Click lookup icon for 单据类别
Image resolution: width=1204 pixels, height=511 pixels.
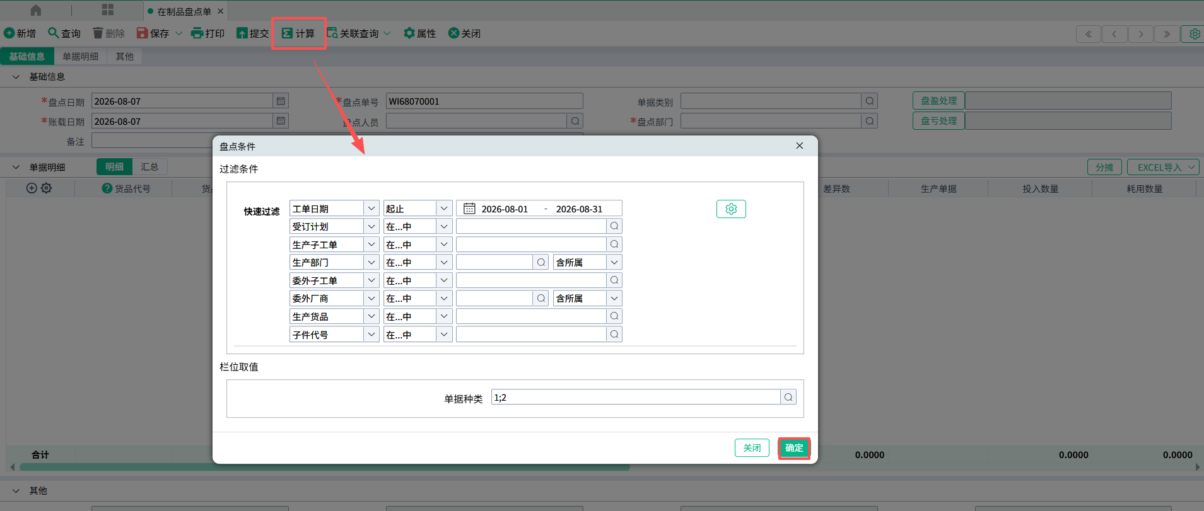tap(870, 101)
